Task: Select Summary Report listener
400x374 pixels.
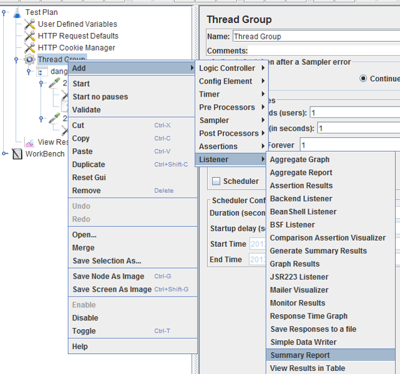Action: [x=331, y=355]
